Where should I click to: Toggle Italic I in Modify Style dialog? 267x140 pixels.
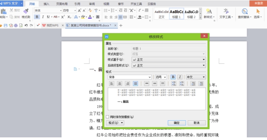point(180,77)
